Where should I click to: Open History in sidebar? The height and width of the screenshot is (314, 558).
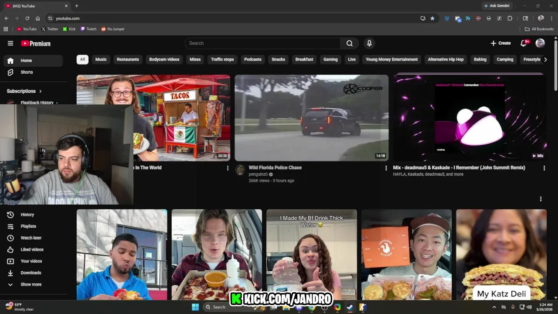click(x=33, y=215)
